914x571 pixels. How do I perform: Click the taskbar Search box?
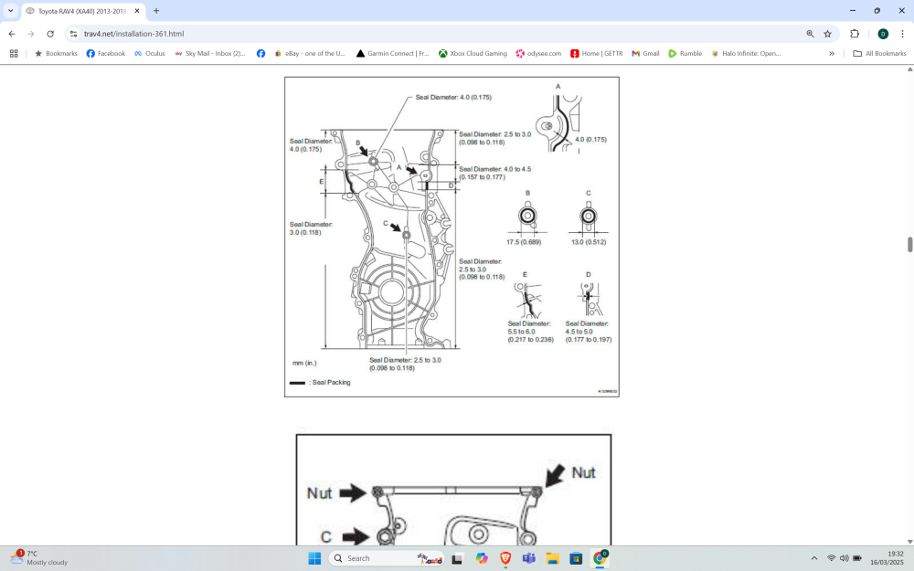click(387, 558)
